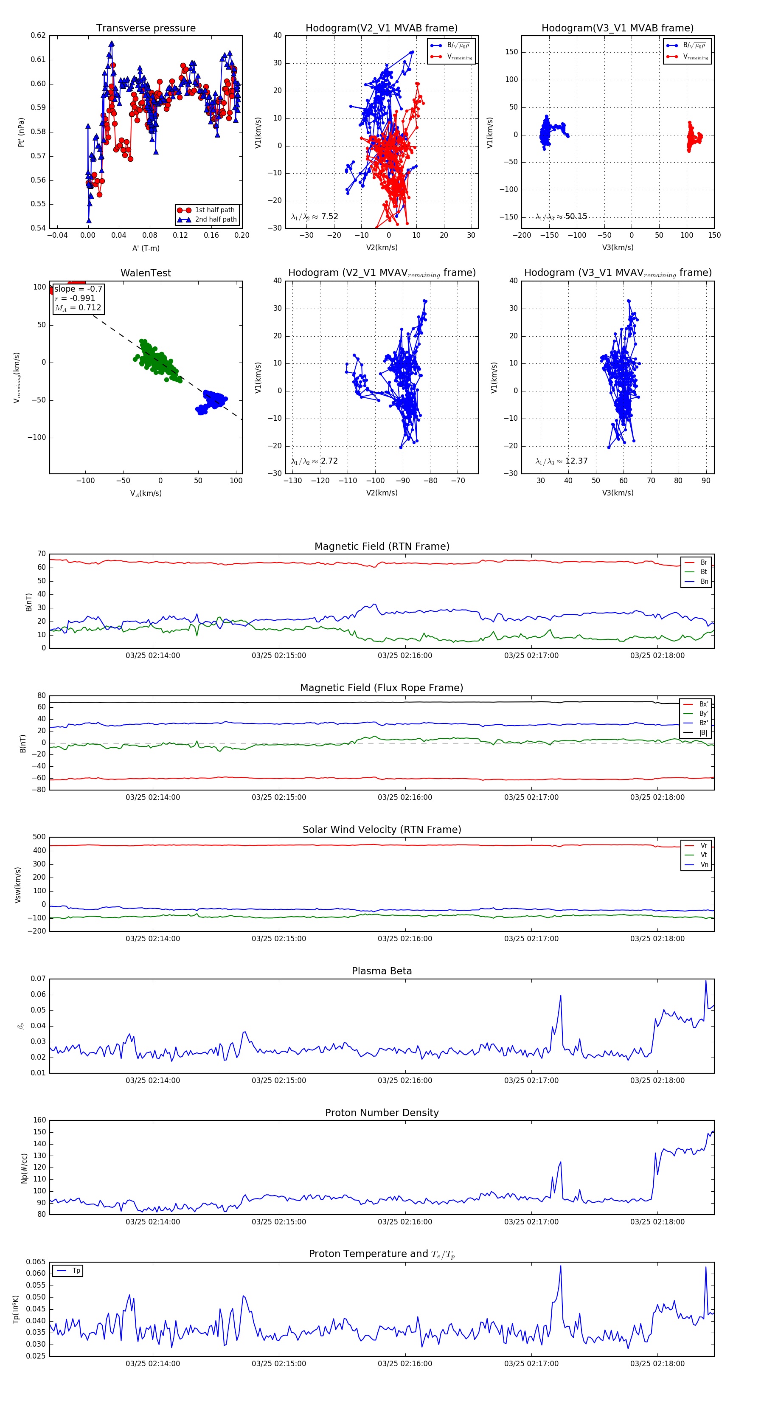Click the λ1/λ3 ≈ 50.15 annotation
Screen dimensions: 764x1401
point(561,217)
